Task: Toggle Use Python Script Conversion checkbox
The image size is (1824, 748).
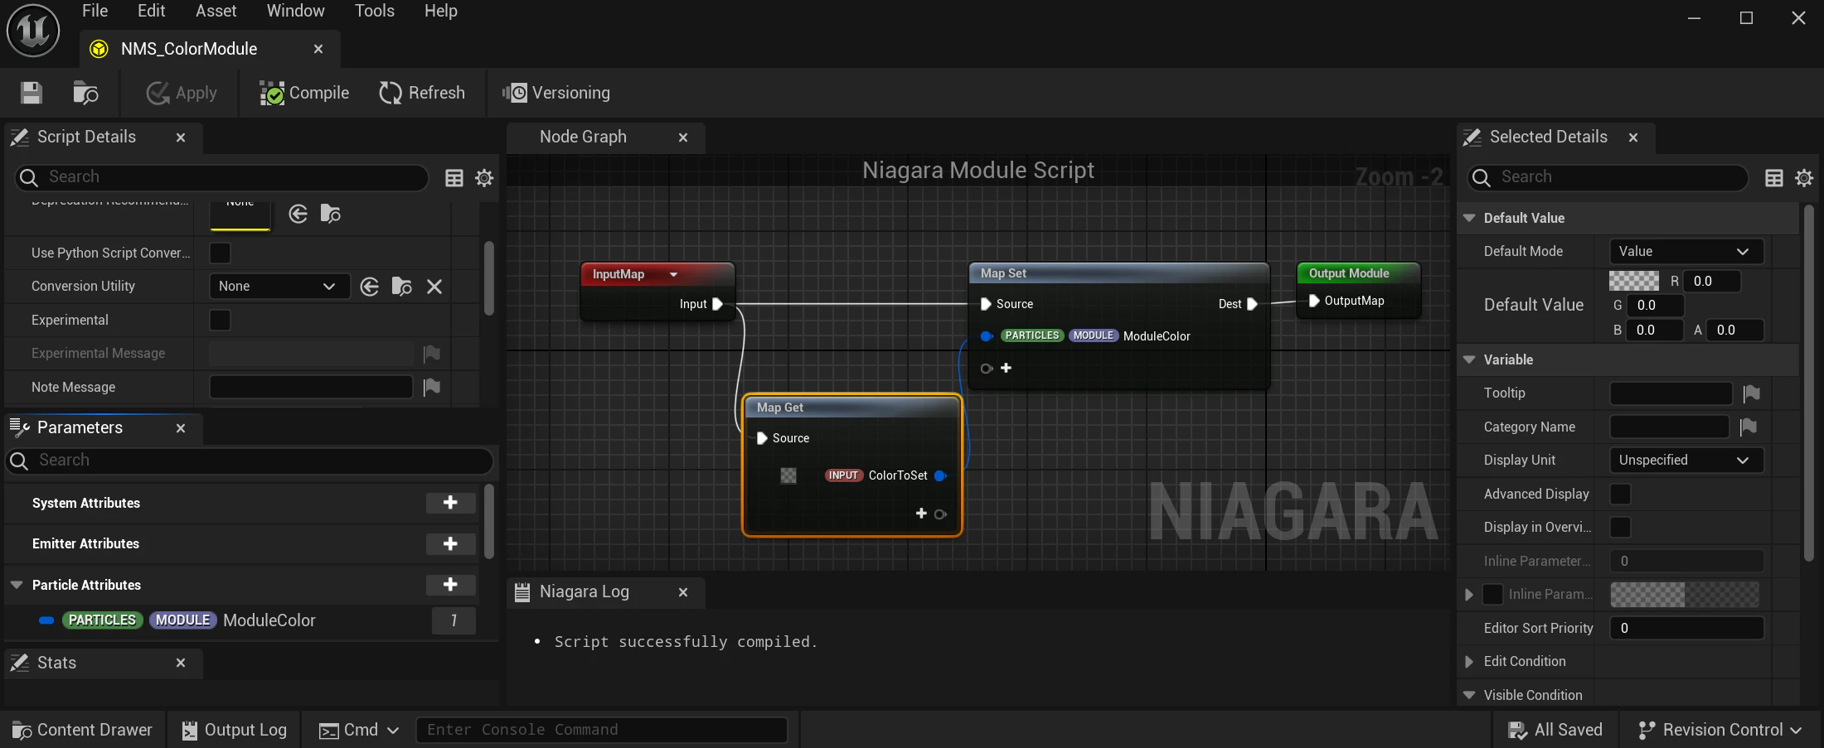Action: coord(220,253)
